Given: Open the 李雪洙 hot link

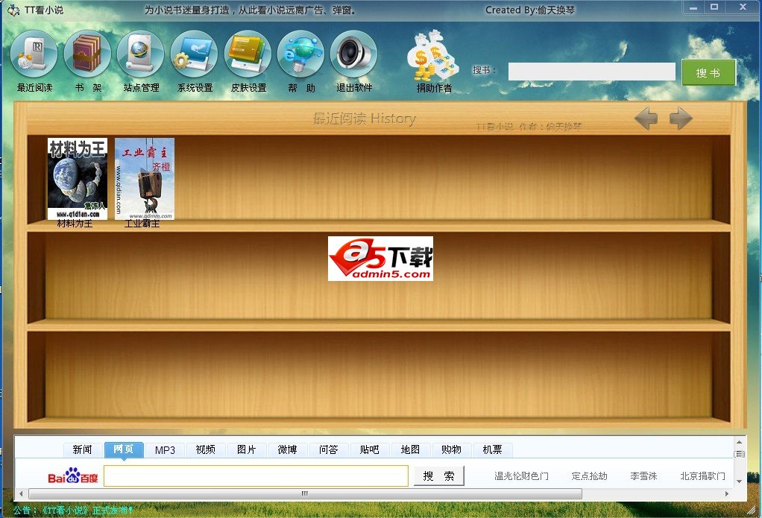Looking at the screenshot, I should point(643,476).
